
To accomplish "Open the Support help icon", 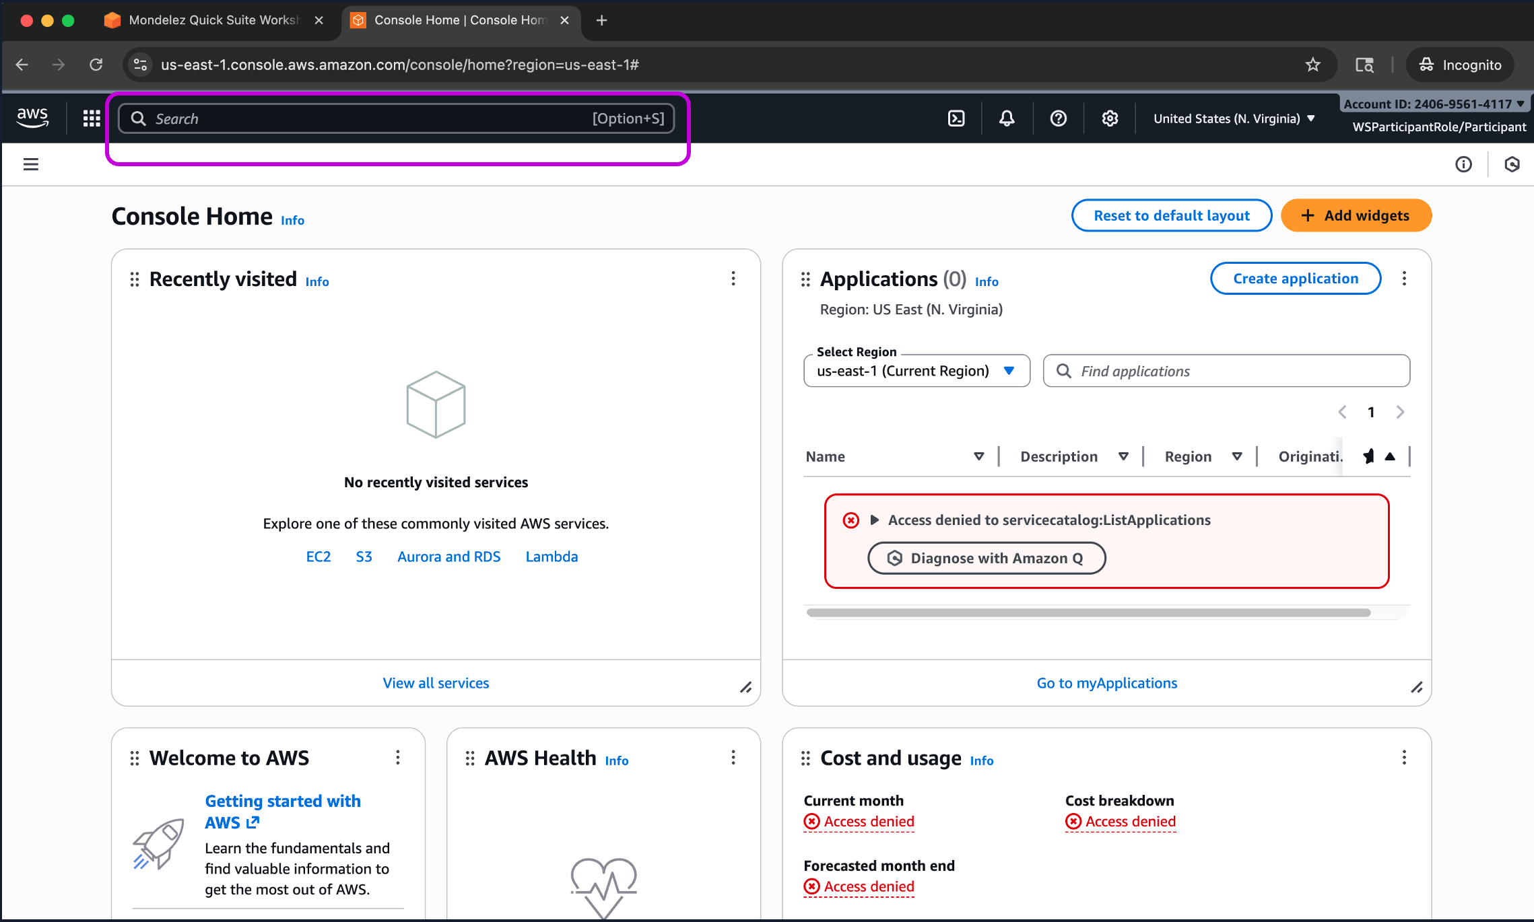I will [1058, 118].
